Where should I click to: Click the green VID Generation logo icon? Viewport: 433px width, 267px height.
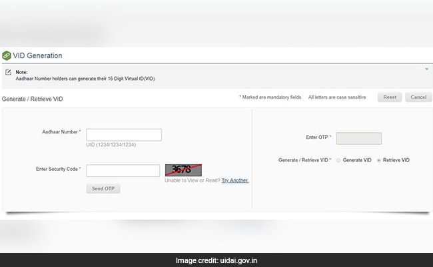(7, 55)
